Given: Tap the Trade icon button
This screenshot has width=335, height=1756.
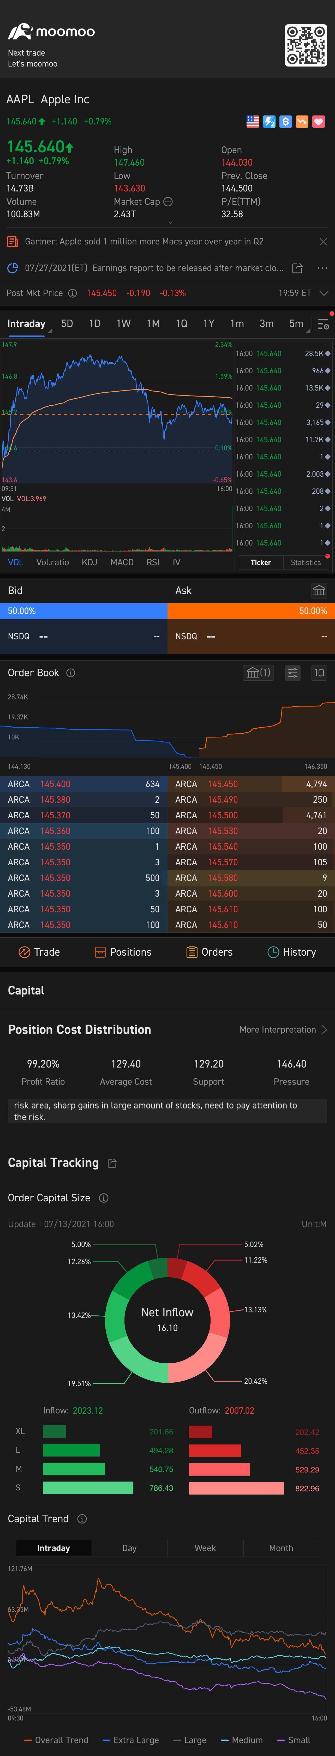Looking at the screenshot, I should pos(39,952).
